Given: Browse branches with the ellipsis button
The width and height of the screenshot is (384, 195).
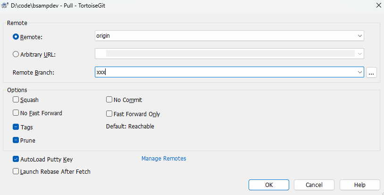Looking at the screenshot, I should pos(371,73).
